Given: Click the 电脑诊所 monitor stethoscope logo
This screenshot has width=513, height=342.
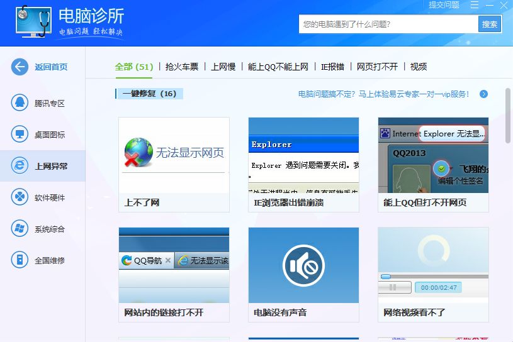Looking at the screenshot, I should [x=34, y=21].
